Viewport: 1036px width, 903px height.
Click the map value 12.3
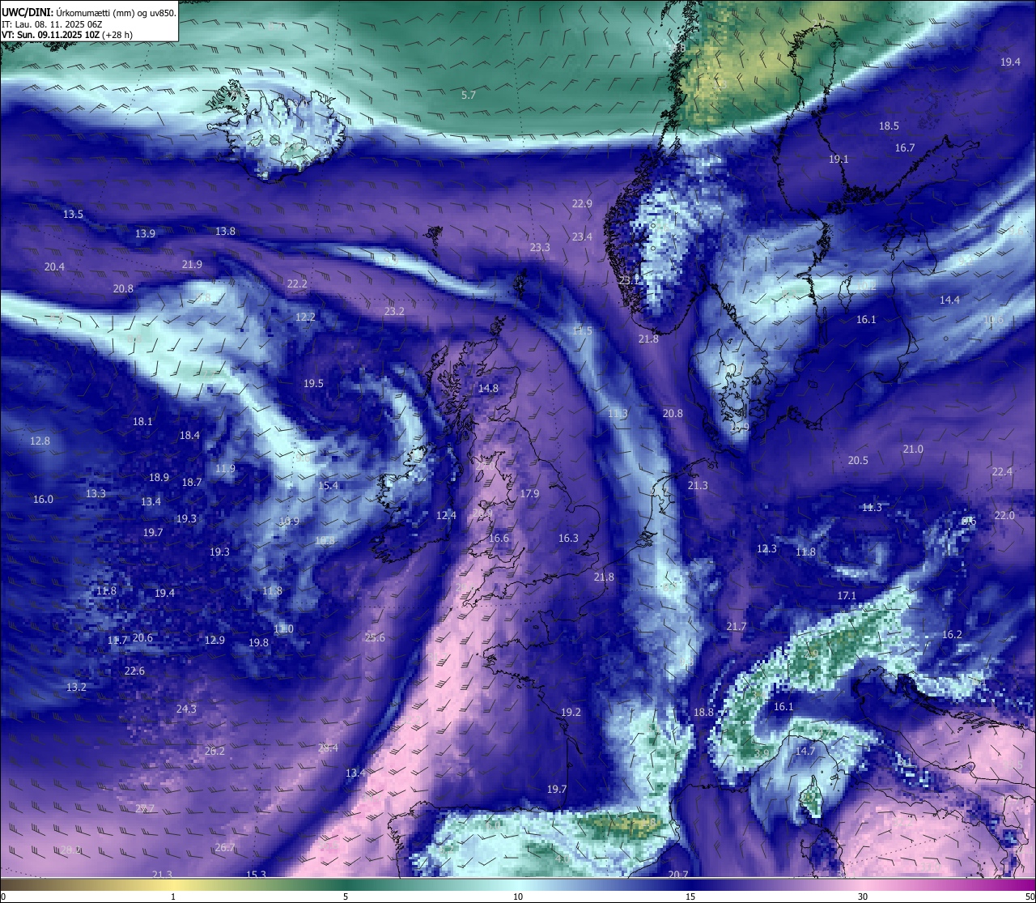[766, 549]
